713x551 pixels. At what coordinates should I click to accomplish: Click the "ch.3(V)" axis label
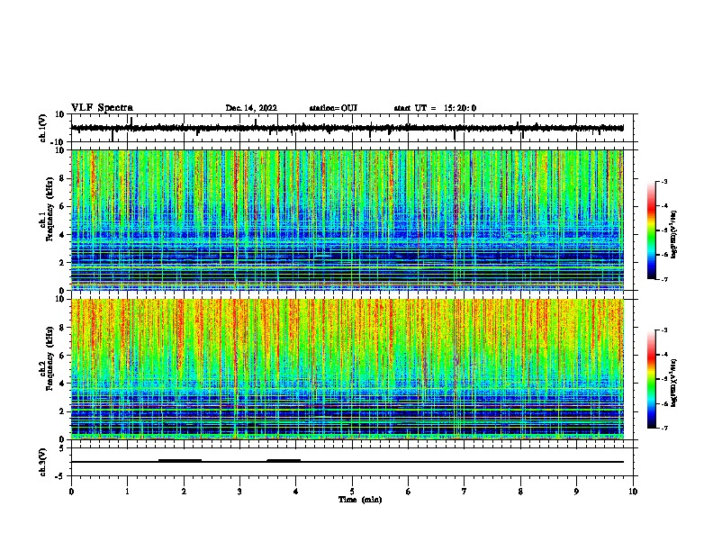tap(43, 462)
